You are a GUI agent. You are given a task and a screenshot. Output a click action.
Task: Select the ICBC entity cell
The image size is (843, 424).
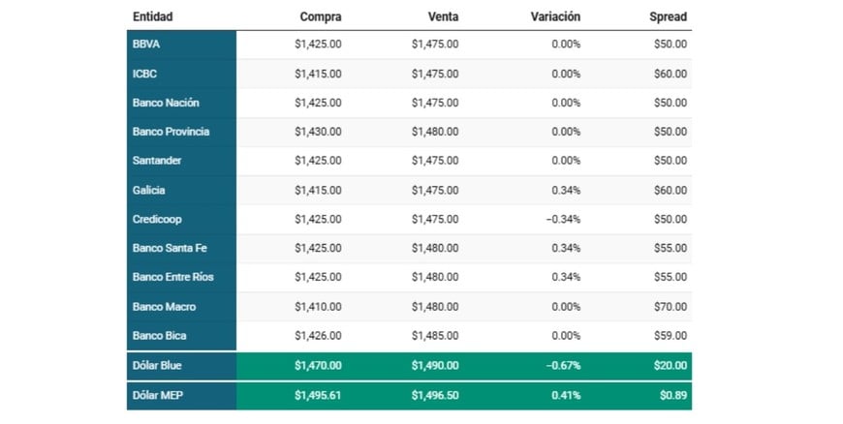(x=145, y=74)
